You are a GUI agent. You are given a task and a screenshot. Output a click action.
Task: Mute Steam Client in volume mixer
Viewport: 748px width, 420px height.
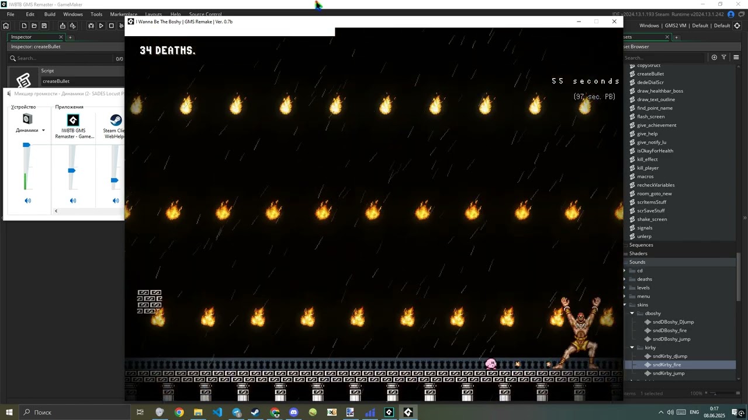point(116,201)
